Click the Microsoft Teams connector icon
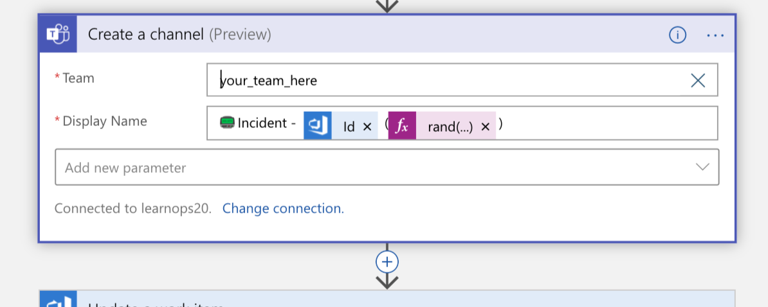The image size is (768, 307). [x=58, y=34]
